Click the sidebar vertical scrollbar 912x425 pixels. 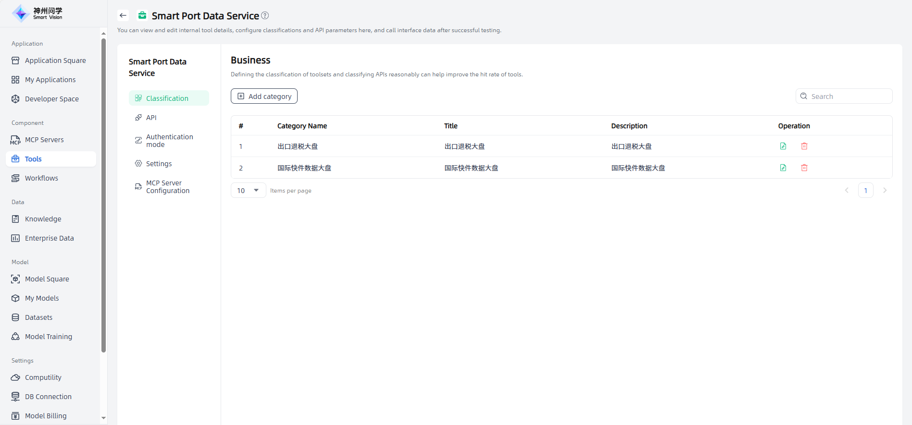click(103, 192)
